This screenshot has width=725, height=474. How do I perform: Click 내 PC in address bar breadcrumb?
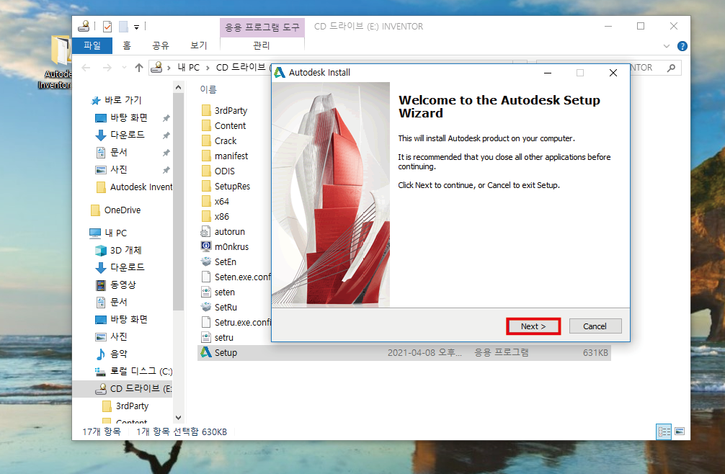[189, 68]
